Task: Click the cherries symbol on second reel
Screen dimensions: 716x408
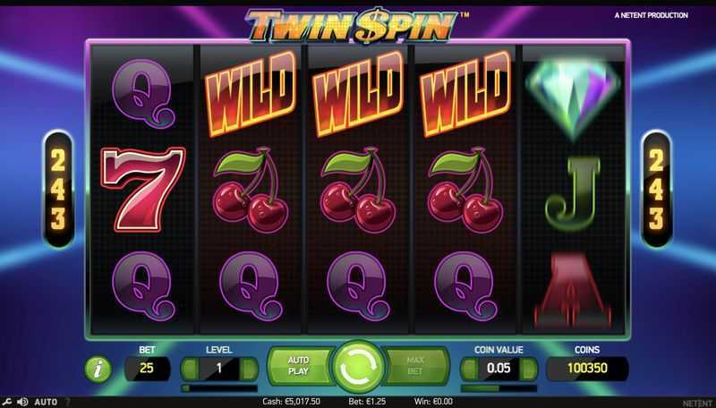Action: [x=251, y=190]
